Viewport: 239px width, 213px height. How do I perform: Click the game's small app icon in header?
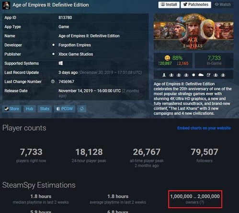point(6,5)
